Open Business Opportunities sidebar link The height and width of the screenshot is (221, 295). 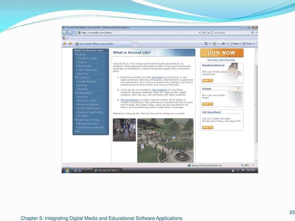click(90, 112)
